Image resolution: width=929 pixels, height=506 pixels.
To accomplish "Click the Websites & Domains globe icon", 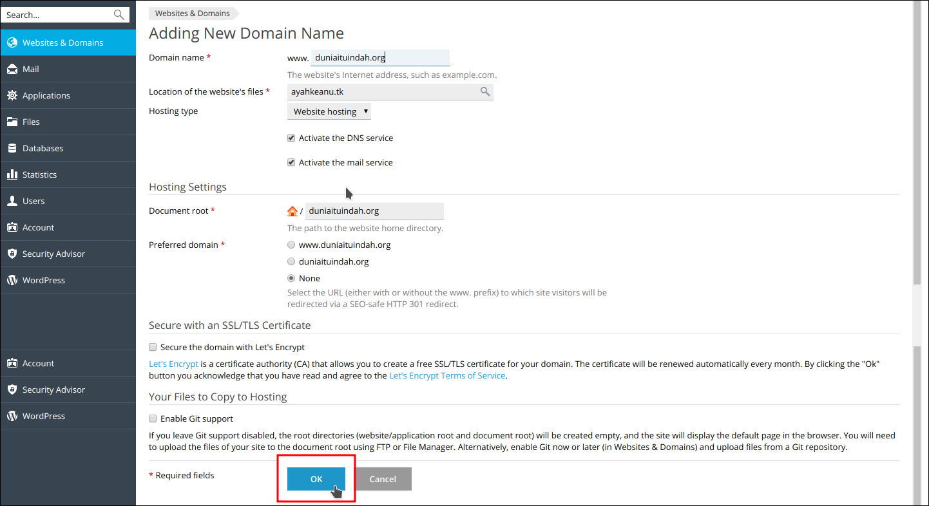I will click(x=12, y=42).
